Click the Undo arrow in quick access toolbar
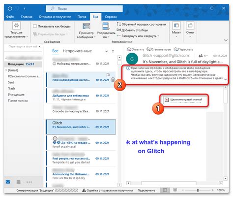 tap(18, 8)
